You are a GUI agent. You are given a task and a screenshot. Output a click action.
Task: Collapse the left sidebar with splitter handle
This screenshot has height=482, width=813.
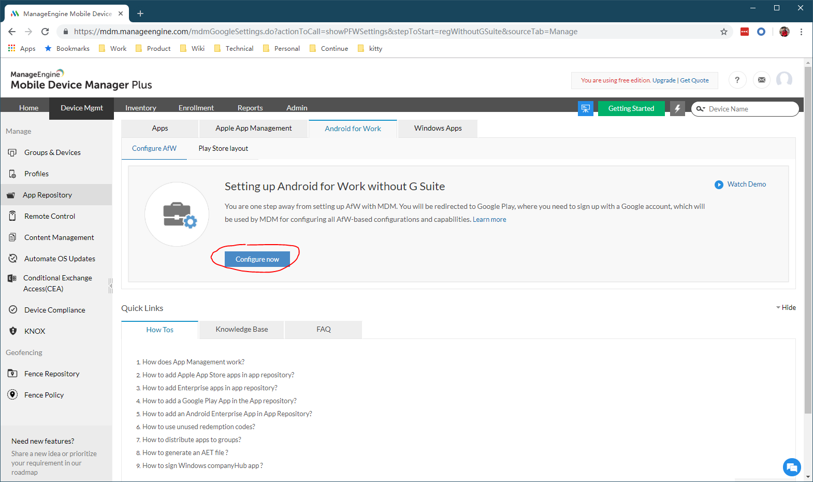coord(110,286)
